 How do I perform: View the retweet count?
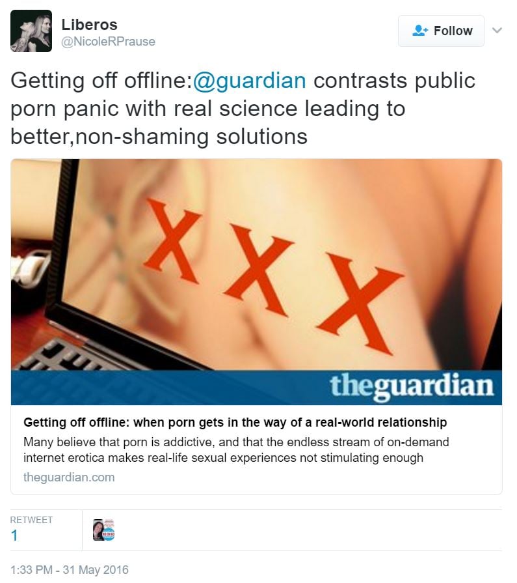click(14, 536)
